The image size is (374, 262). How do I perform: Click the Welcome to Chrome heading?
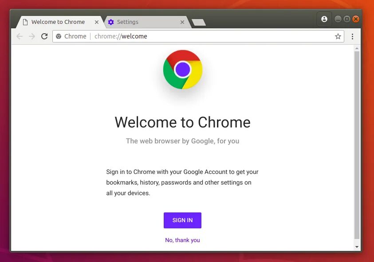[x=182, y=122]
